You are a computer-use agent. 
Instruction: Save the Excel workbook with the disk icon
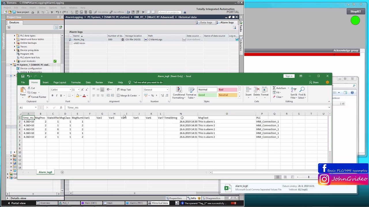[23, 76]
